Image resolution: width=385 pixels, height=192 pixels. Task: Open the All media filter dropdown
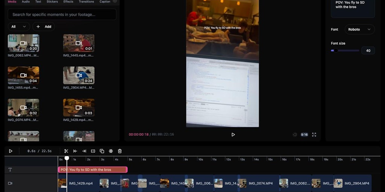pos(19,27)
